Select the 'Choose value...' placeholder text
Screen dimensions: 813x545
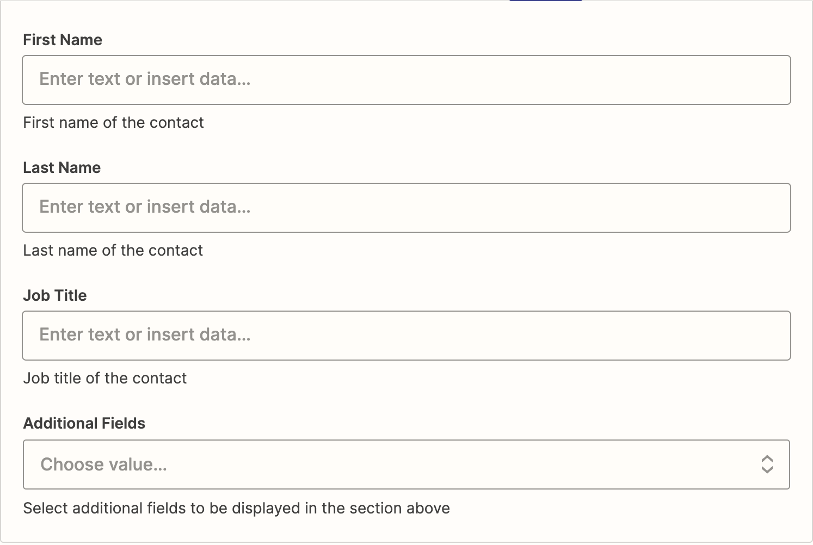[103, 465]
